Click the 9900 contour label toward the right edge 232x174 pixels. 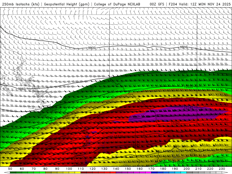point(184,47)
